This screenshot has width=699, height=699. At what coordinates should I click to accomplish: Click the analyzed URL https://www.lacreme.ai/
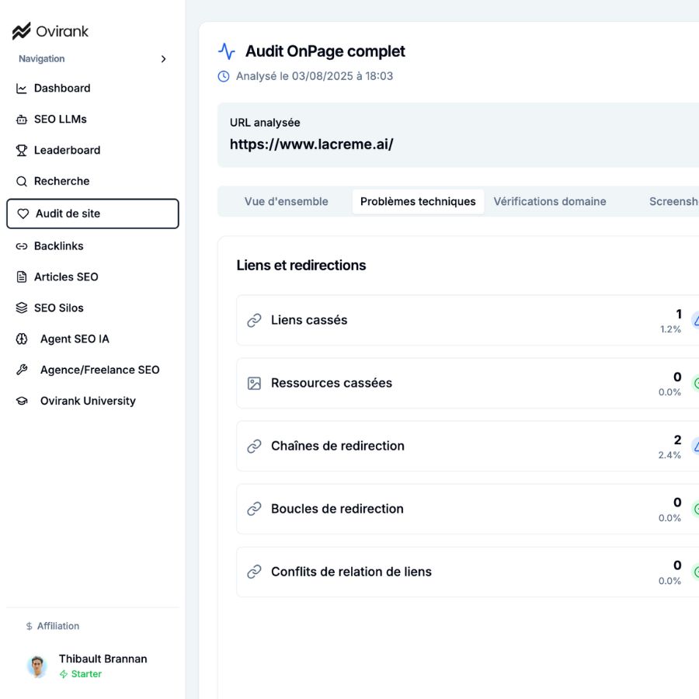[x=311, y=144]
